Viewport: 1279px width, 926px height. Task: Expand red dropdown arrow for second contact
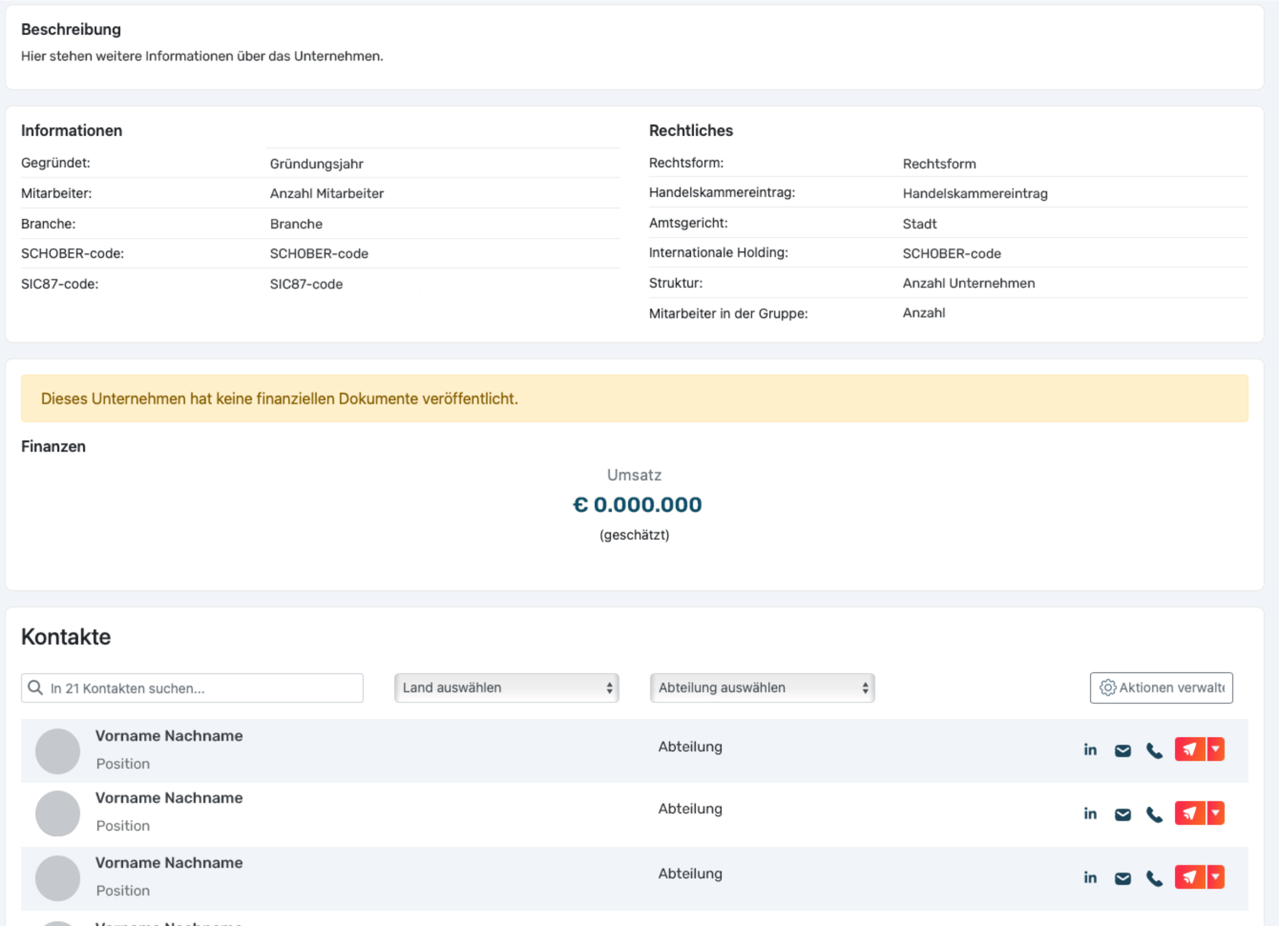[1216, 813]
